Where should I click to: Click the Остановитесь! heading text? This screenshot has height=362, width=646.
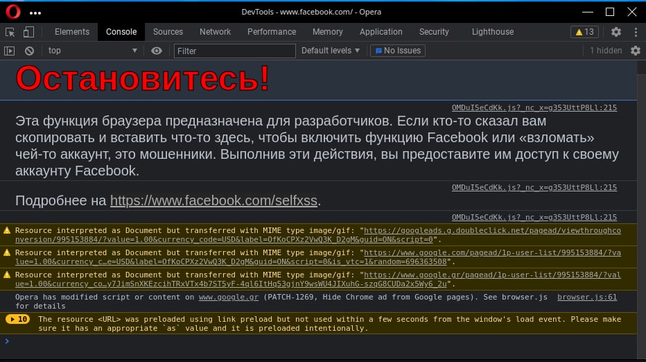tap(143, 78)
